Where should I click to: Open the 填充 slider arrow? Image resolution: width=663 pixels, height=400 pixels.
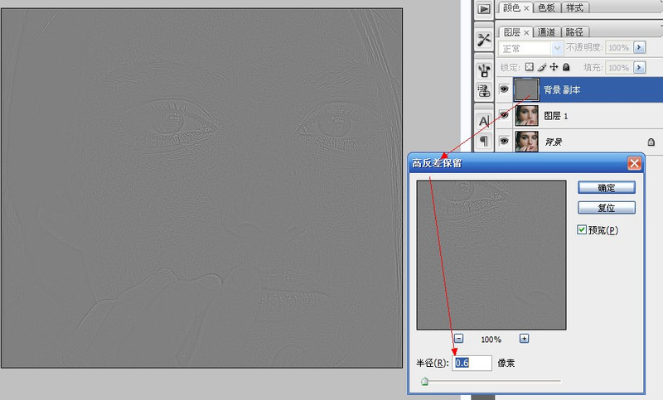click(639, 67)
